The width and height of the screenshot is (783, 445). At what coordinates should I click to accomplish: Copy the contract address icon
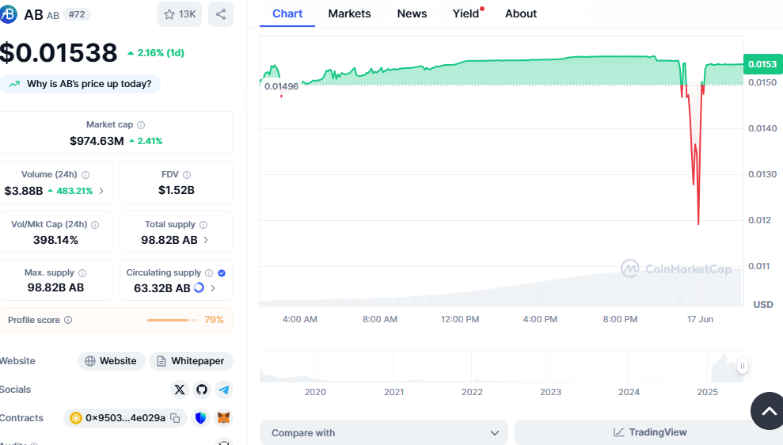click(175, 418)
